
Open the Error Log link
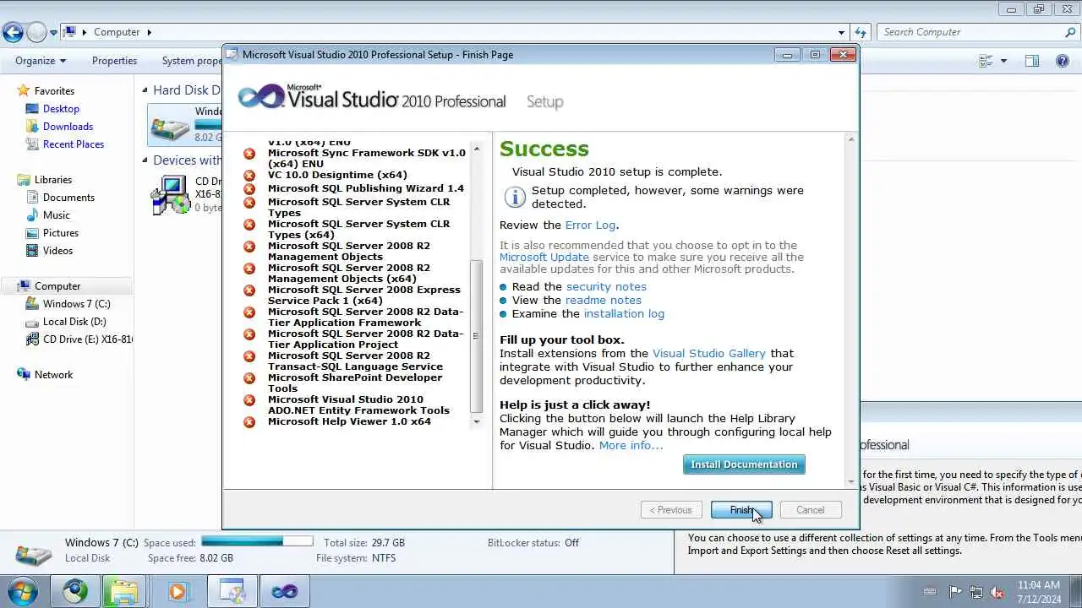590,225
